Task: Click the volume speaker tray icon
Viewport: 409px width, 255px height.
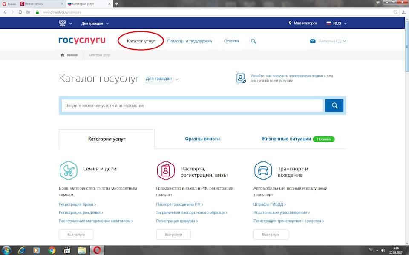Action: pyautogui.click(x=383, y=250)
